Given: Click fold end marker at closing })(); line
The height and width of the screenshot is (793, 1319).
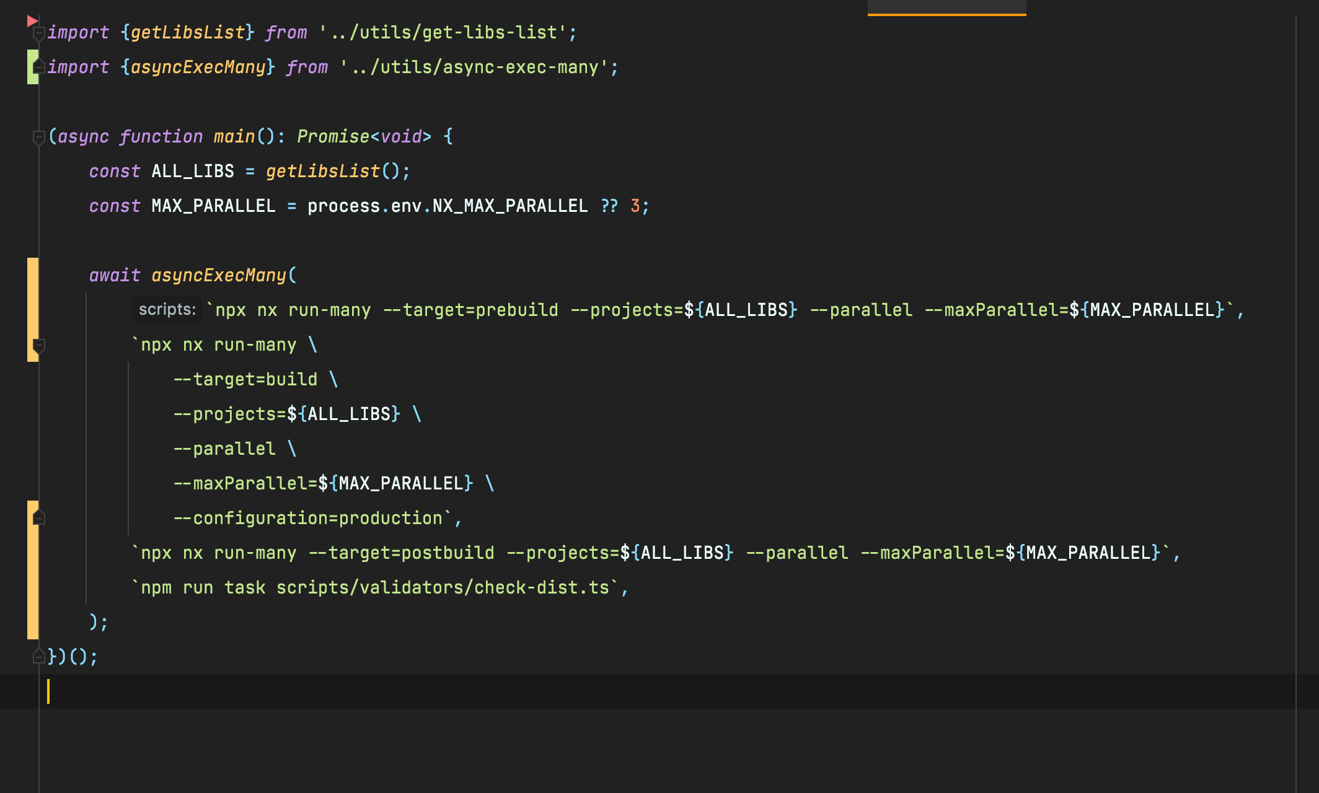Looking at the screenshot, I should [38, 656].
